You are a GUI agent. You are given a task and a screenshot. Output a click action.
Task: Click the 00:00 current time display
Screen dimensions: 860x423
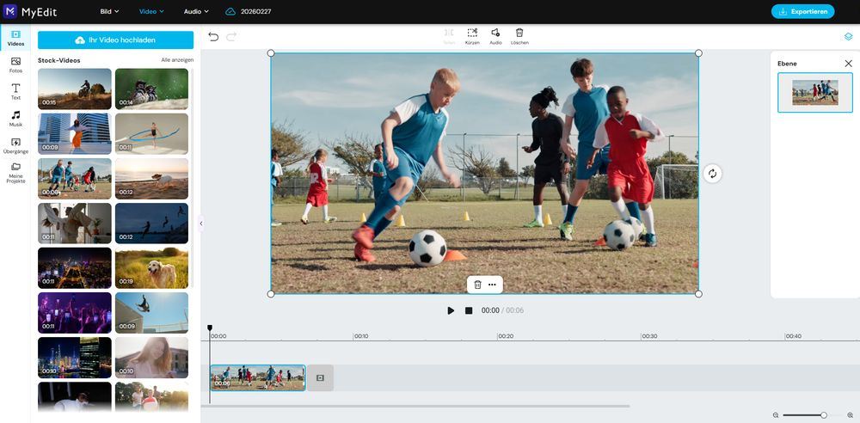(x=490, y=310)
